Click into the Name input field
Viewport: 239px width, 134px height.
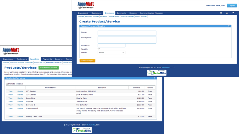click(127, 33)
